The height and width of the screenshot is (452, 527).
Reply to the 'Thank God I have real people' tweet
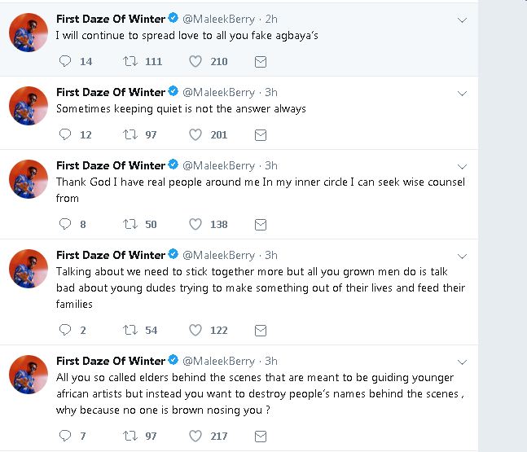click(66, 224)
